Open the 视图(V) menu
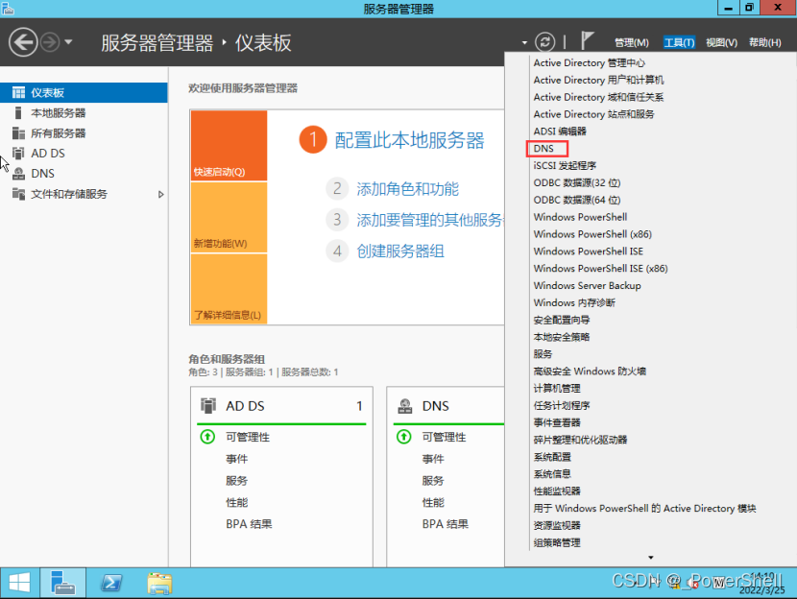This screenshot has height=599, width=797. click(x=721, y=42)
